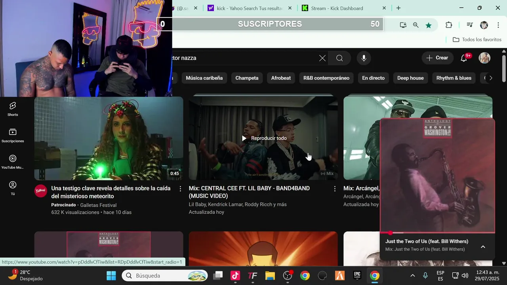
Task: Clear the YouTube search box
Action: 322,58
